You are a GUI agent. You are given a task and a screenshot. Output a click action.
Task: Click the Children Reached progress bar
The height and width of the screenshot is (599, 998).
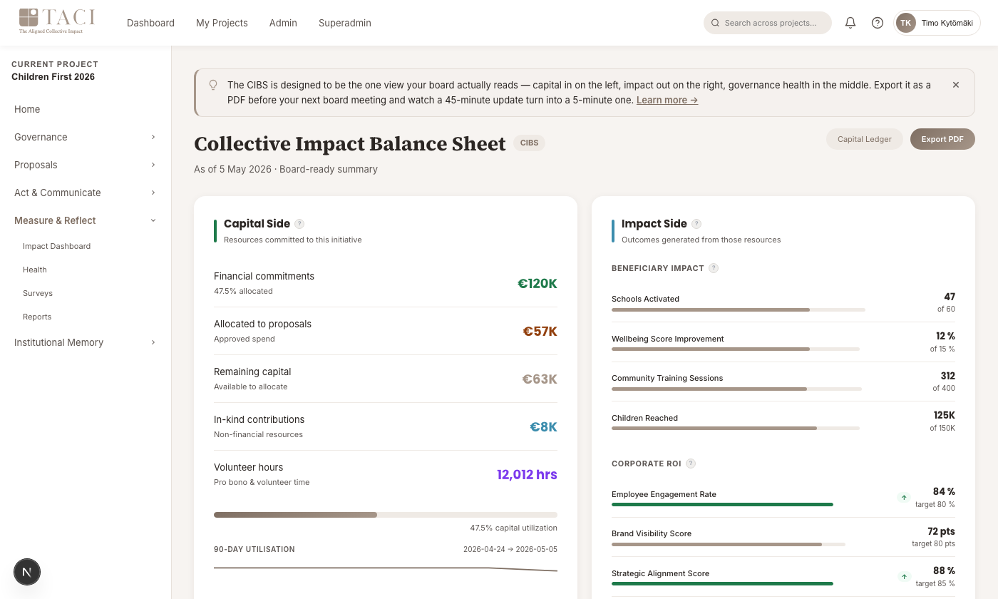[x=736, y=429]
